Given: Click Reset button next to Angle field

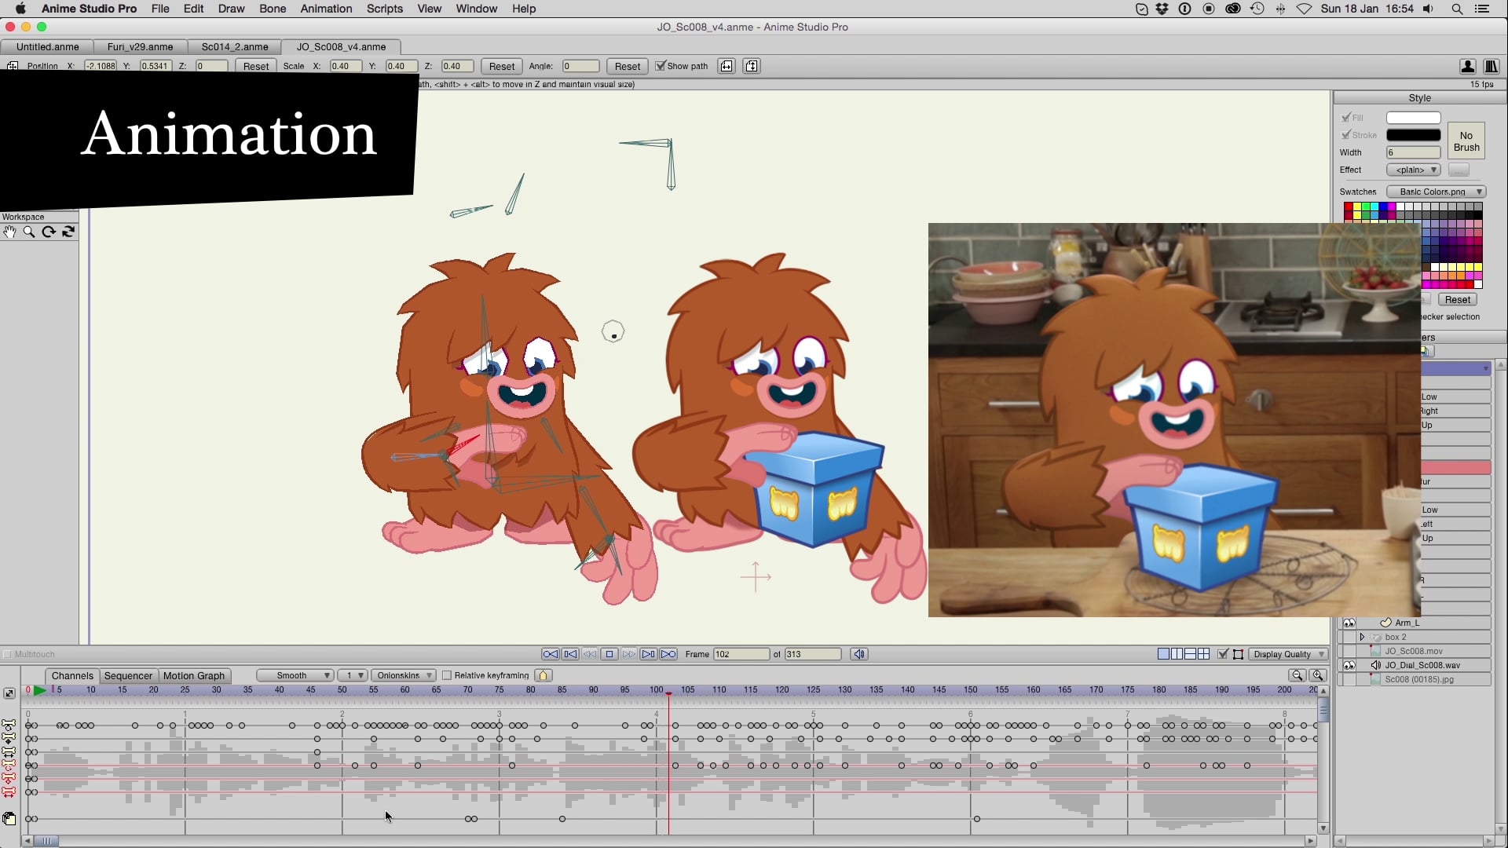Looking at the screenshot, I should click(x=628, y=66).
